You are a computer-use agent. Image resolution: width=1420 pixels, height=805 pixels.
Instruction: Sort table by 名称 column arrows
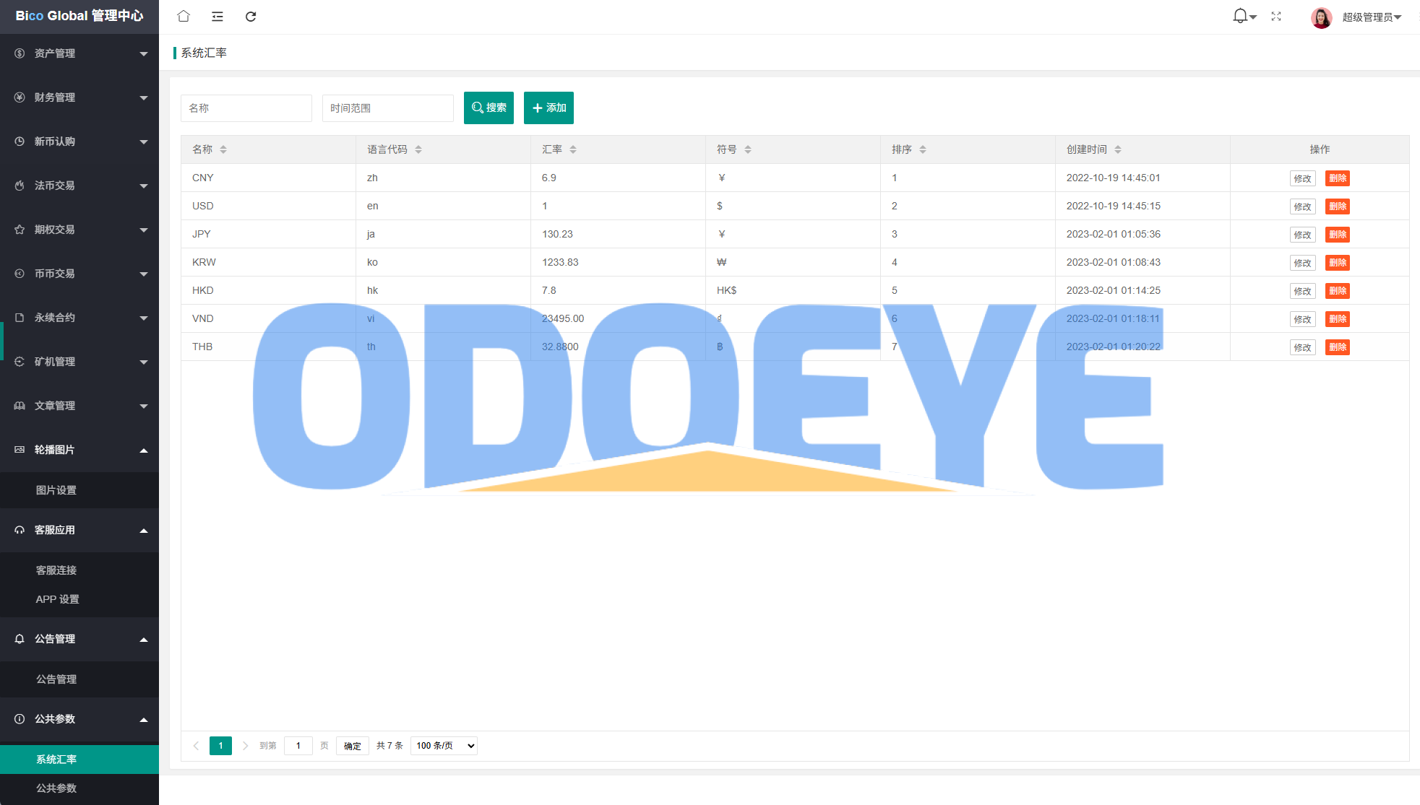[223, 149]
